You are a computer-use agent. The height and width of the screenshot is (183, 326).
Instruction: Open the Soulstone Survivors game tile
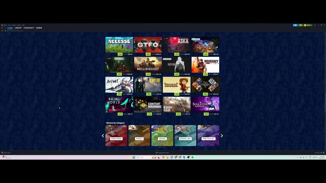(x=205, y=104)
